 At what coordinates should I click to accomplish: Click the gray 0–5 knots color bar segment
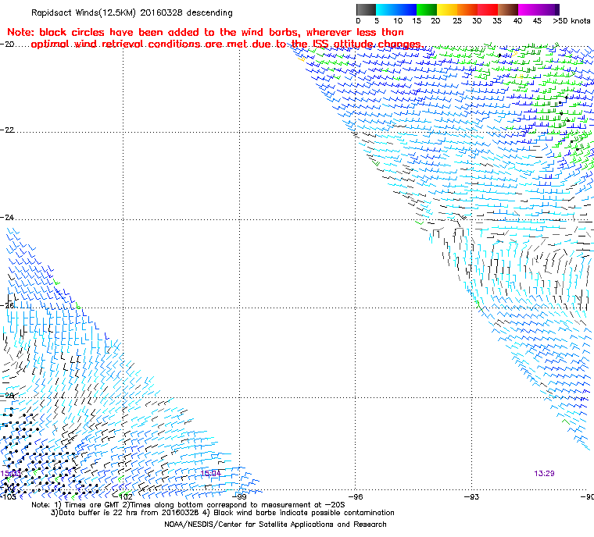(x=366, y=9)
